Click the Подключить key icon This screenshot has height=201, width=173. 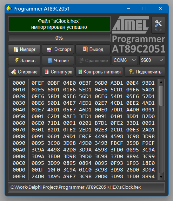pyautogui.click(x=132, y=72)
